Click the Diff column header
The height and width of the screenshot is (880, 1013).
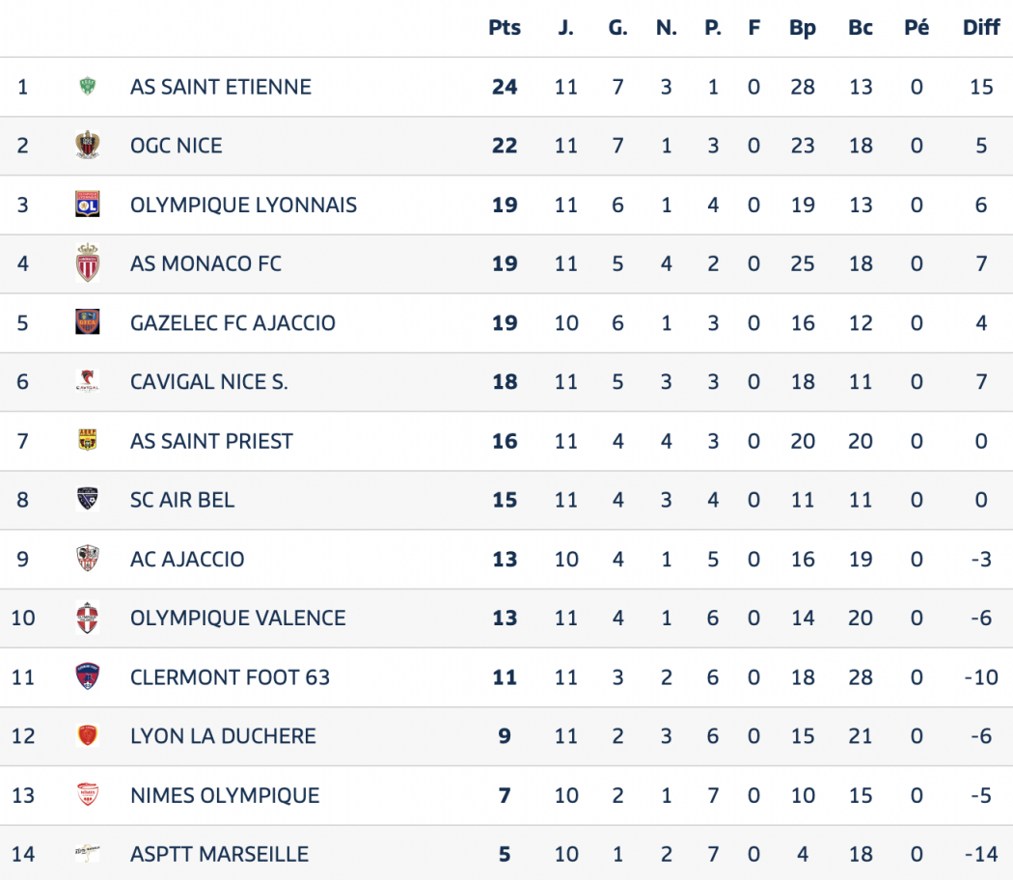pyautogui.click(x=981, y=28)
